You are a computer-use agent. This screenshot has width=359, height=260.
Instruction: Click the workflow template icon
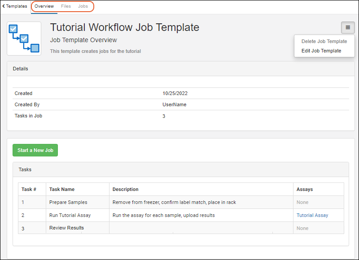point(24,39)
